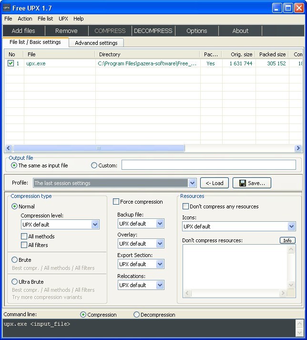Open the Icons dropdown

[x=291, y=227]
